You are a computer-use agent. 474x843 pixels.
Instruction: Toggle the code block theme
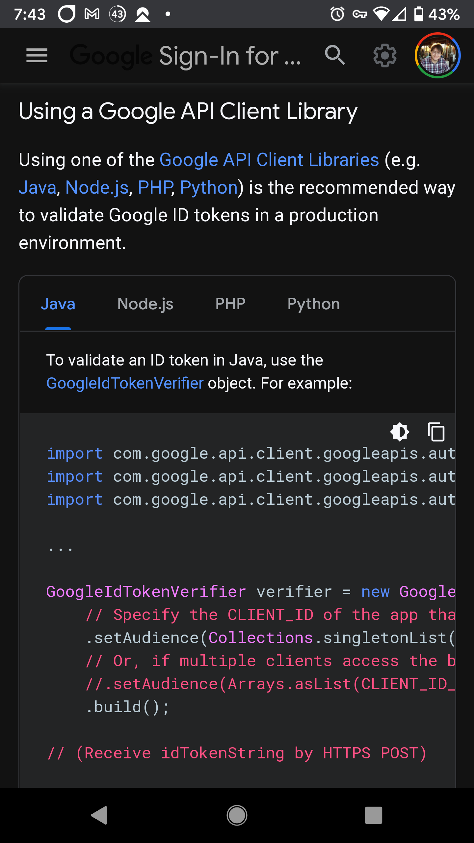click(400, 432)
